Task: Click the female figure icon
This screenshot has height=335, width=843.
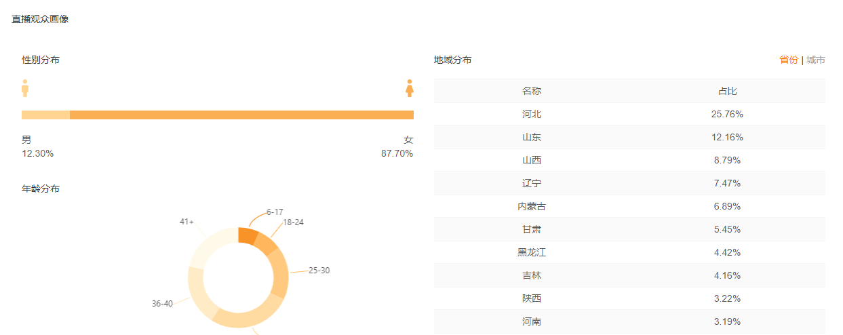Action: click(x=410, y=88)
